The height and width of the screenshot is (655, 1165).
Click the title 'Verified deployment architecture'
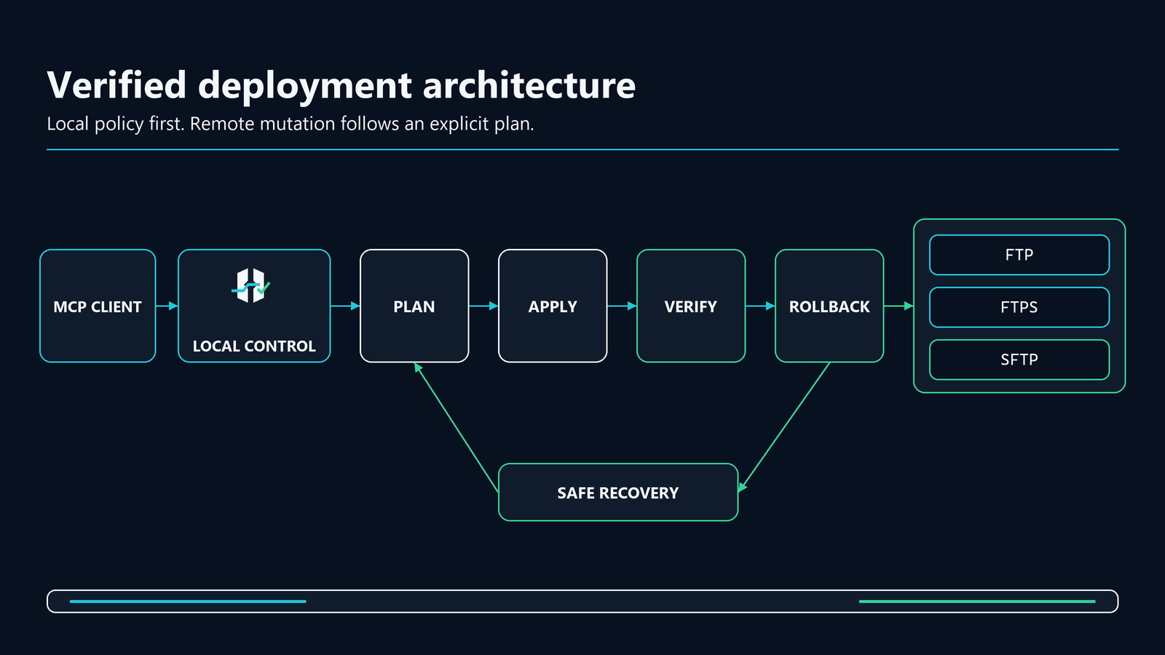click(x=341, y=86)
